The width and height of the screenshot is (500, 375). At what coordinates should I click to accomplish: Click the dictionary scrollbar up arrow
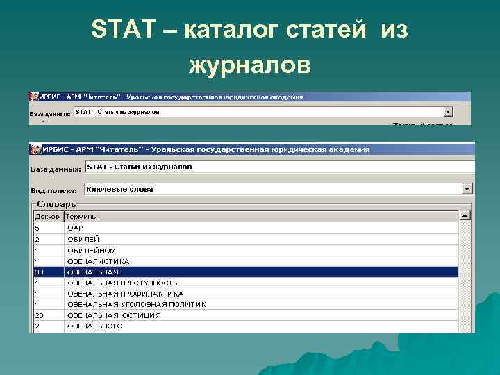pos(465,216)
